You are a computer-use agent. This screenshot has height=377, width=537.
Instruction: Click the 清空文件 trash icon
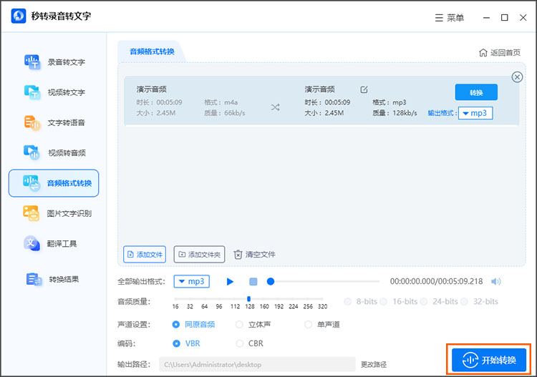coord(238,255)
